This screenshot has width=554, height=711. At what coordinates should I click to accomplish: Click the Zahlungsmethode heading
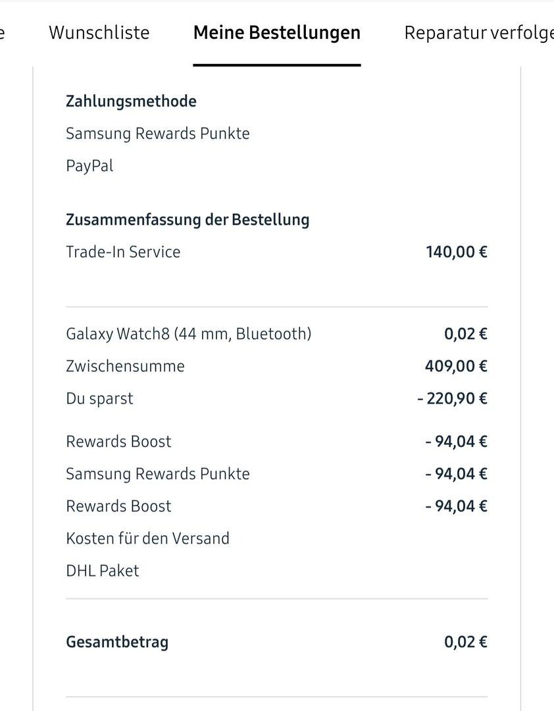coord(131,101)
